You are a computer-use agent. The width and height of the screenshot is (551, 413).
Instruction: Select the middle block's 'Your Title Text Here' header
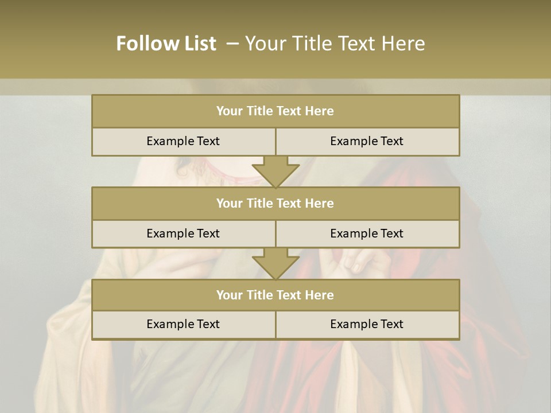tap(275, 203)
